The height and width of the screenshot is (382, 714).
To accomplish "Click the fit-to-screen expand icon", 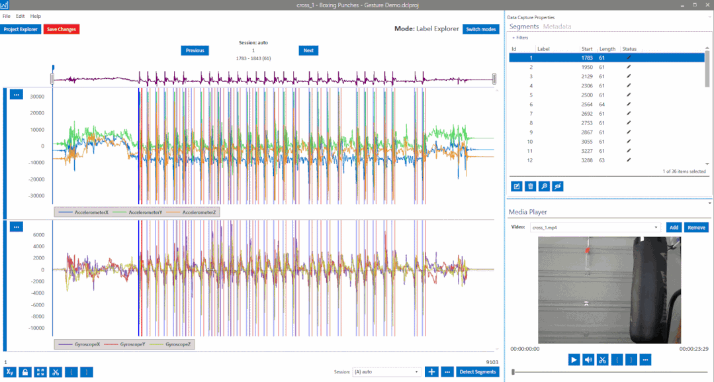I will (40, 372).
